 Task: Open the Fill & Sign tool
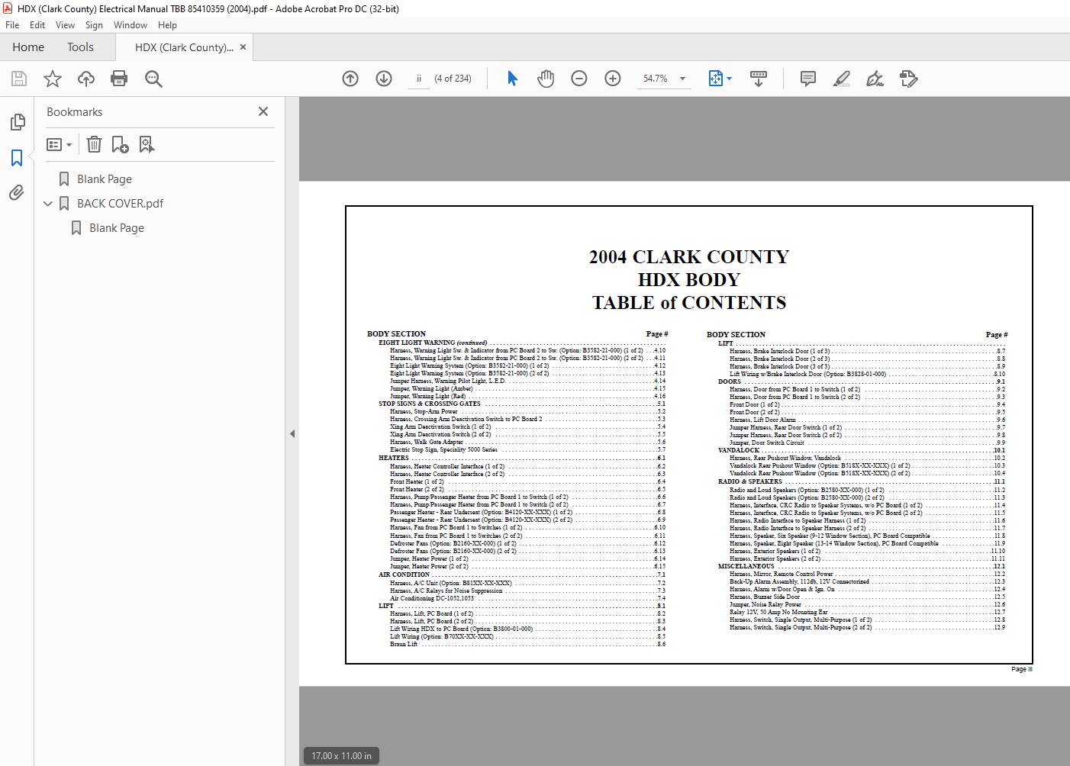(x=875, y=79)
